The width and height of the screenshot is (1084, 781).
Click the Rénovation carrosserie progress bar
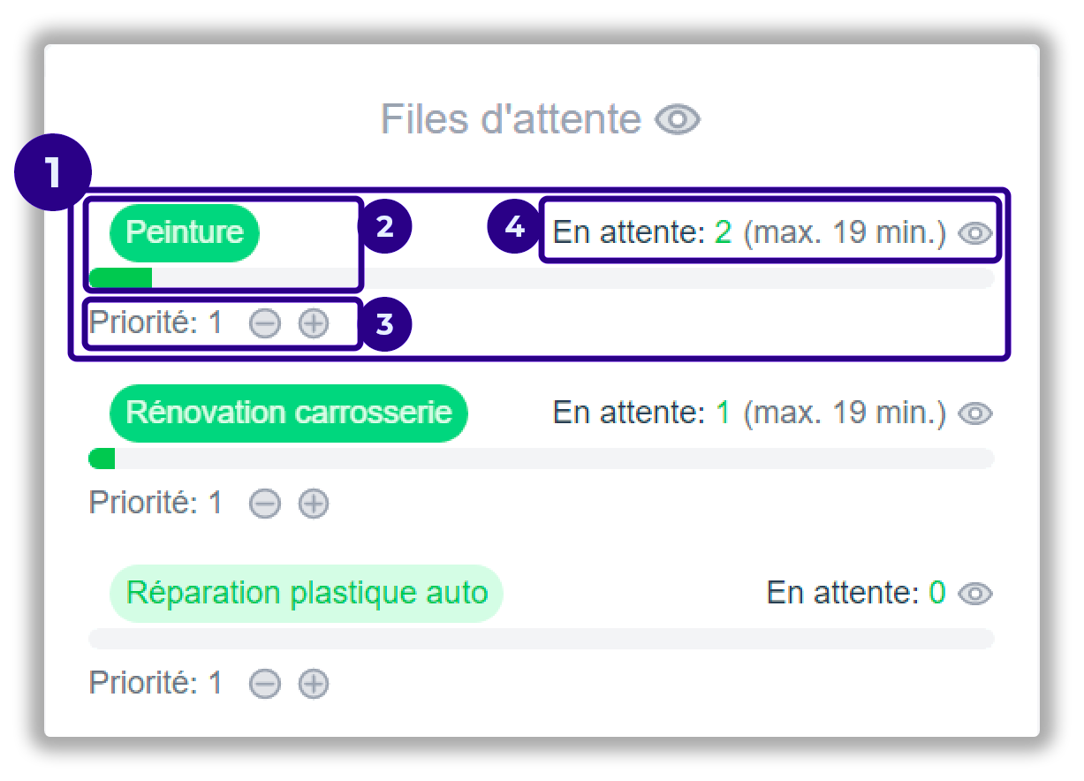541,459
